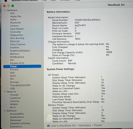
Task: Open NVMExpress entry
Action: (17, 57)
